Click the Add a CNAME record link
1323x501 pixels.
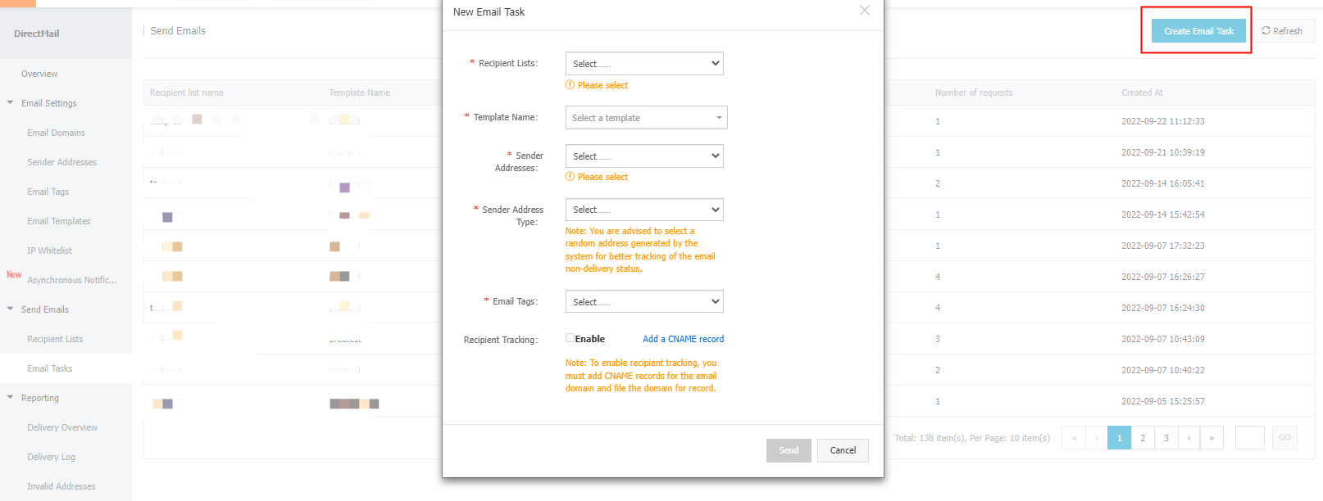point(683,339)
